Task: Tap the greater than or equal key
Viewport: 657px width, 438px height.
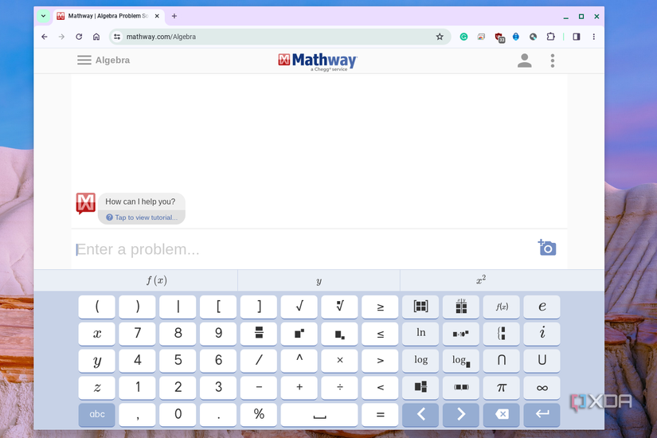Action: tap(380, 307)
